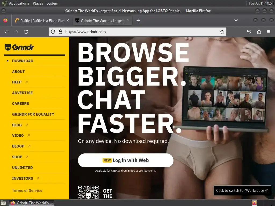Open the ADVERTISE link
Screen dimensions: 275x206
point(23,93)
